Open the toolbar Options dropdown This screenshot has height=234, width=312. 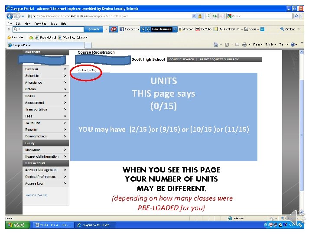[290, 29]
